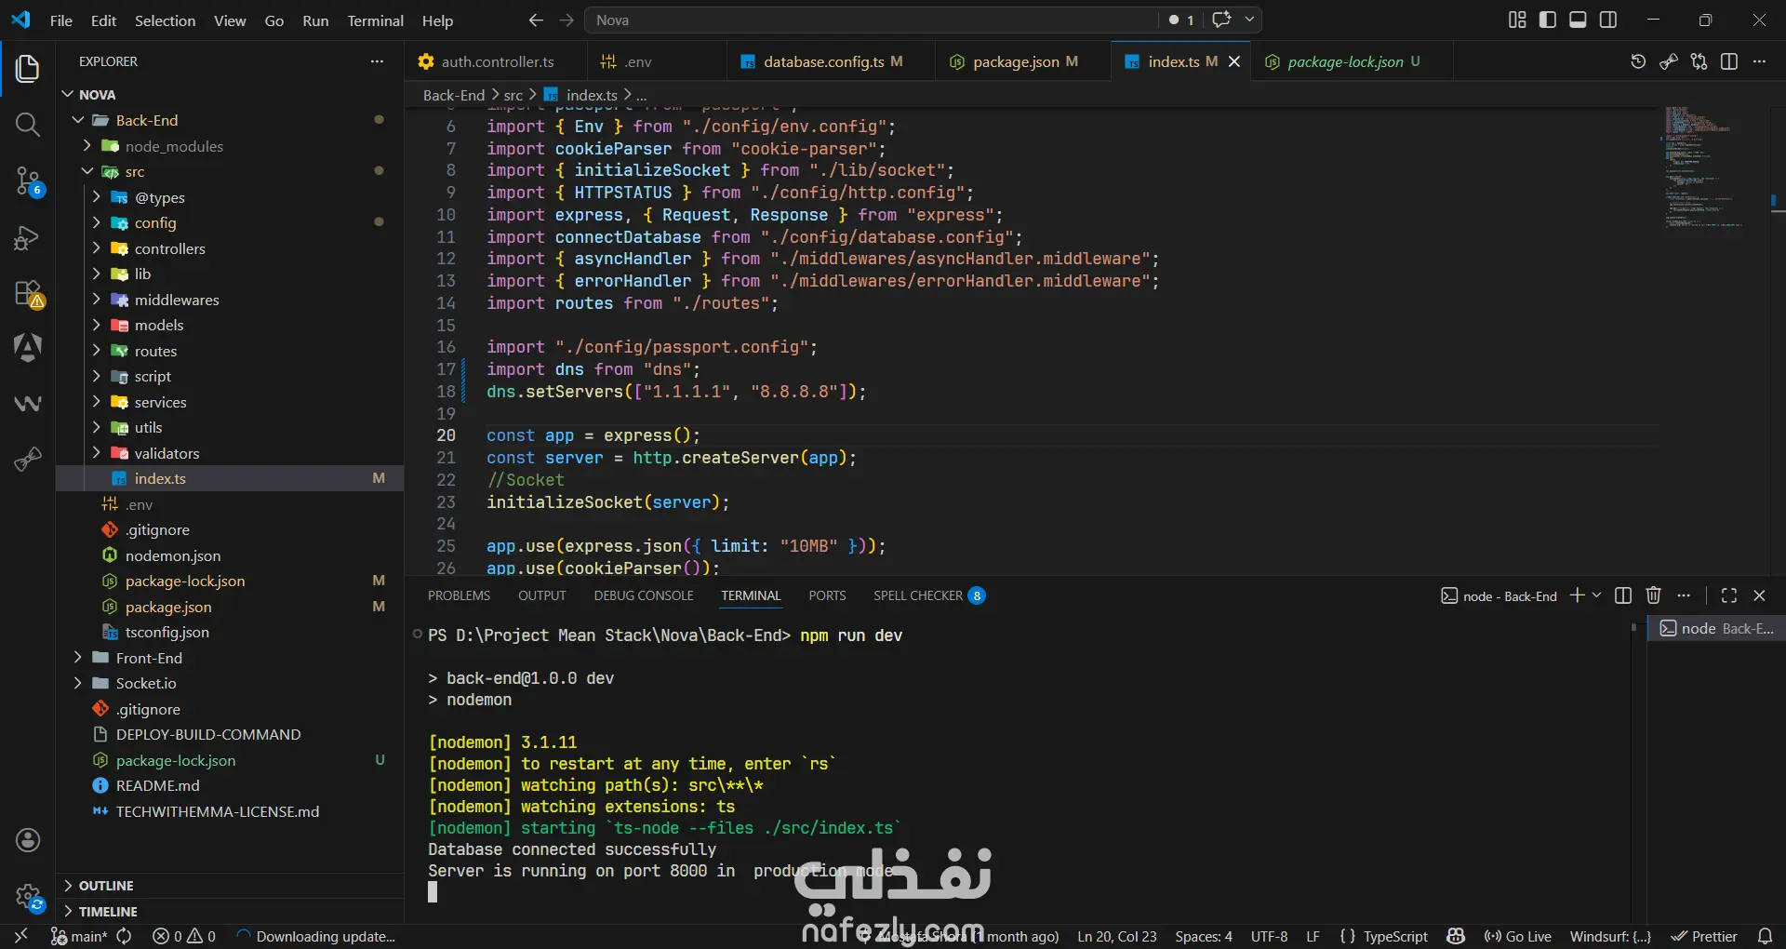Switch to PROBLEMS panel tab
1786x949 pixels.
tap(459, 595)
